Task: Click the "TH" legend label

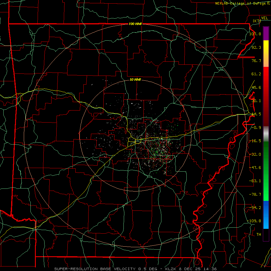Action: coord(259,235)
